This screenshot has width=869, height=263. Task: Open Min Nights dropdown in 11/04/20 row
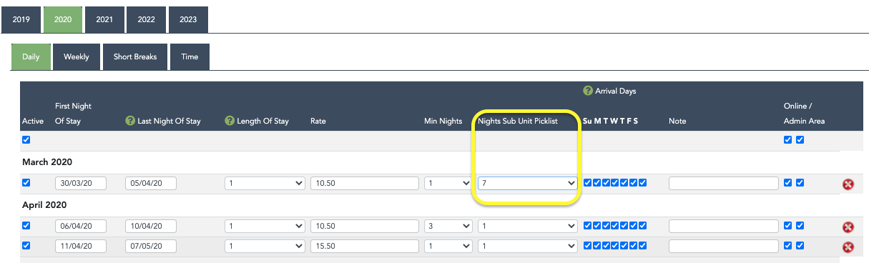448,247
